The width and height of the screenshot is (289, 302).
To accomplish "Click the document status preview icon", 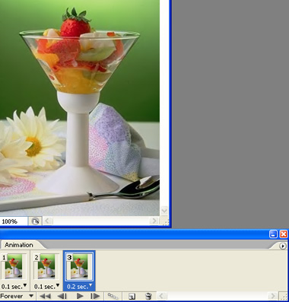I will coord(35,221).
